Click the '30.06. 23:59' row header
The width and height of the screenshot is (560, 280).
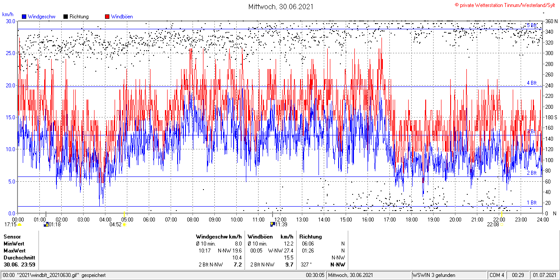[x=20, y=265]
